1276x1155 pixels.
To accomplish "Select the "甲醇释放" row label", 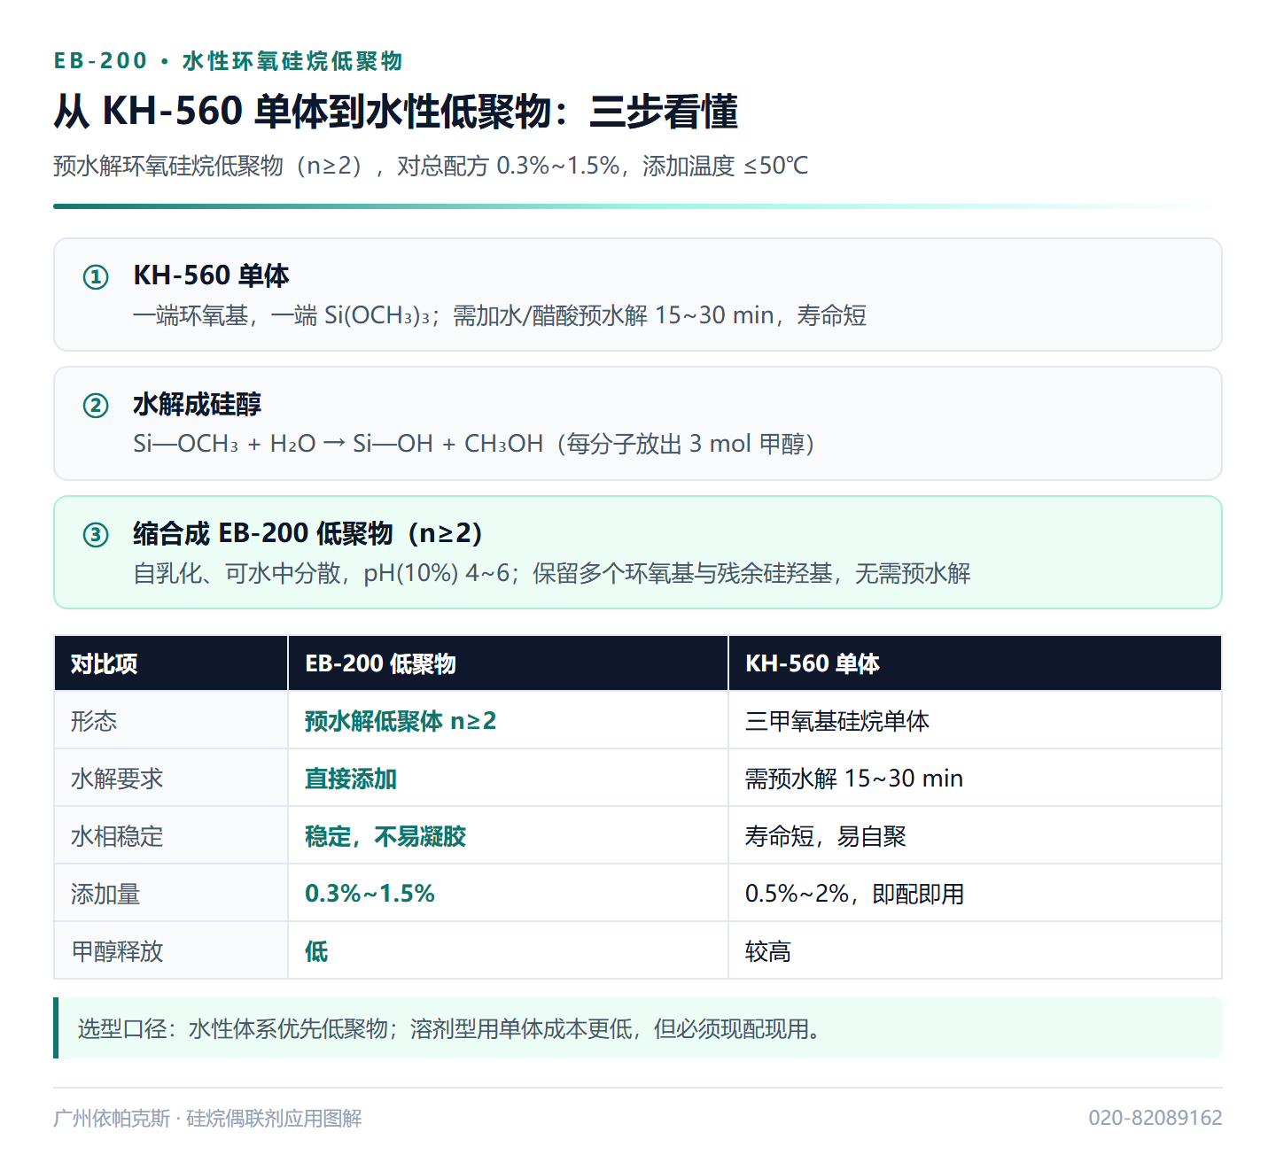I will [117, 951].
